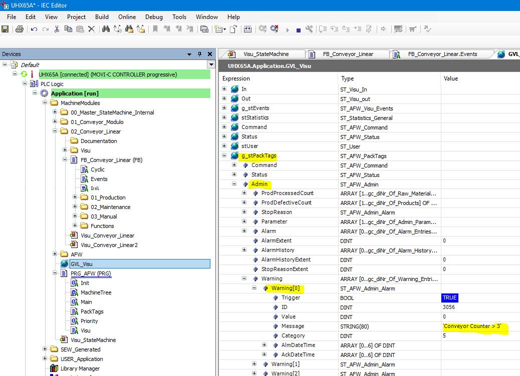The height and width of the screenshot is (376, 520).
Task: Click the Delete X icon in the toolbar
Action: 91,29
